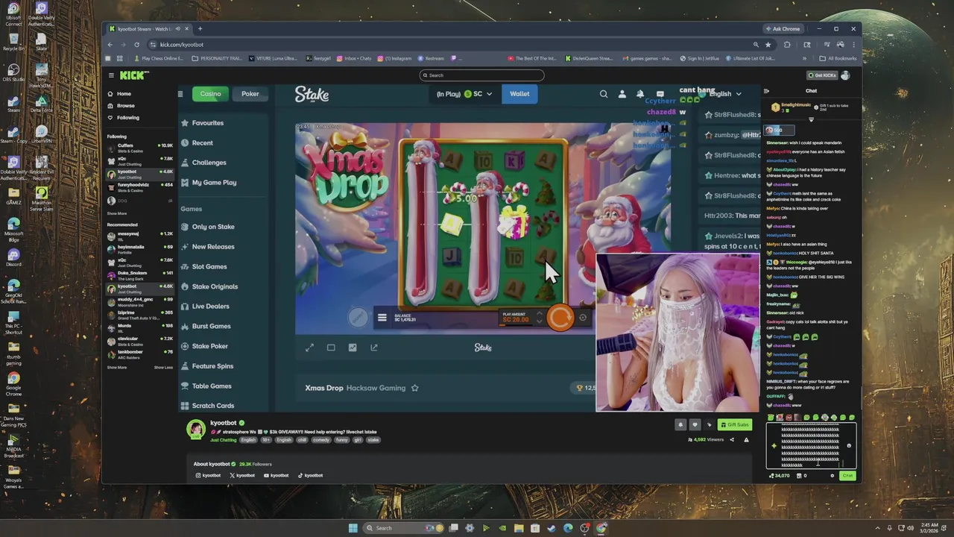Click Hacksaw Gaming provider link
954x537 pixels.
pyautogui.click(x=376, y=388)
